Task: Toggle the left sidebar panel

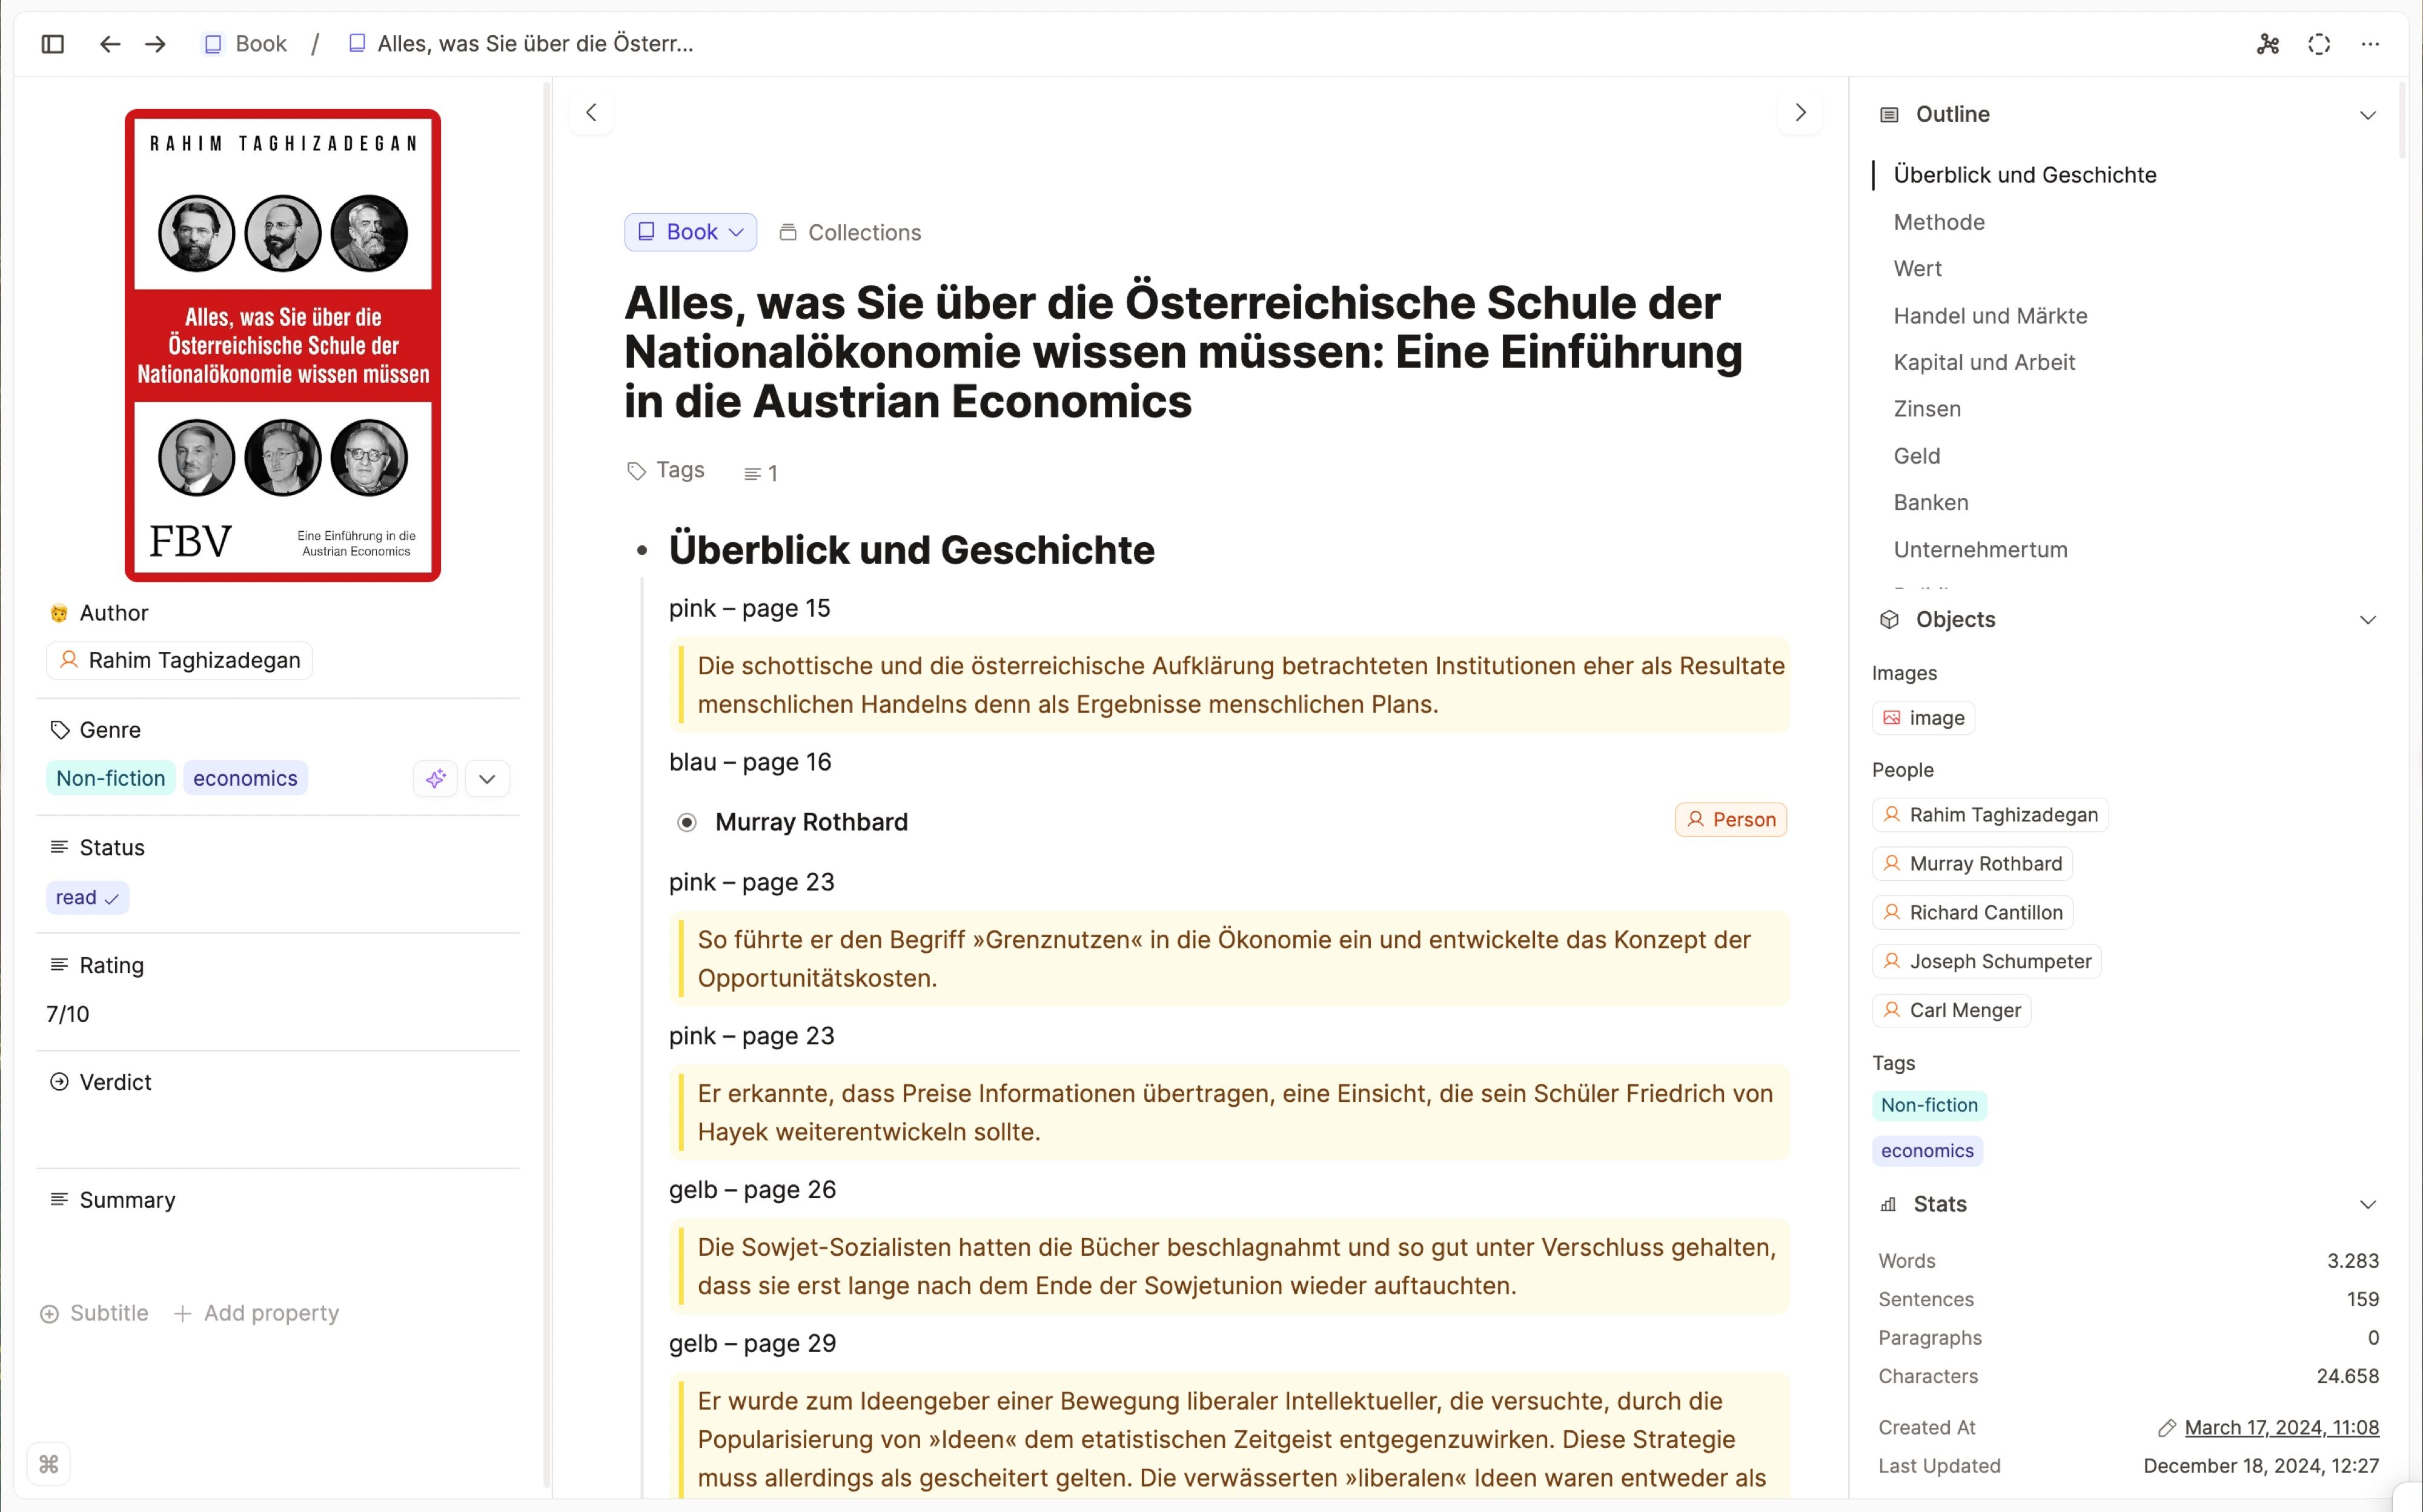Action: (52, 43)
